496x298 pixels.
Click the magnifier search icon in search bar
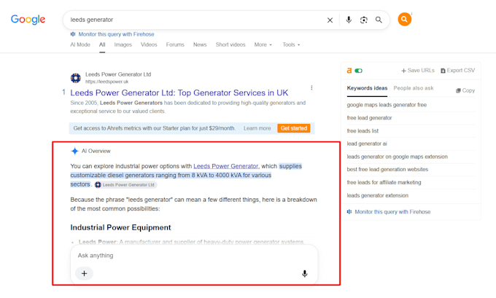379,20
